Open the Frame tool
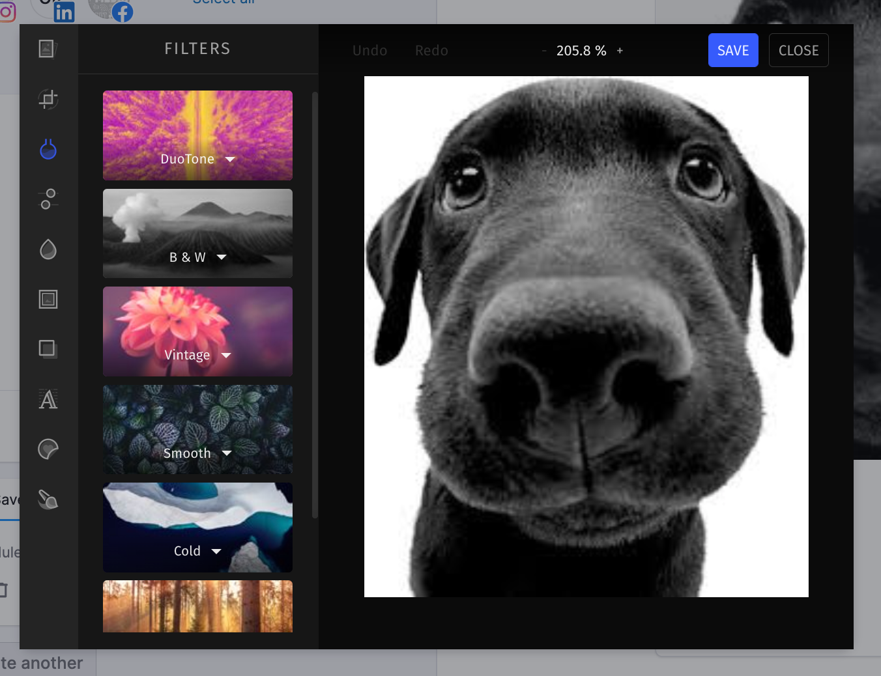The image size is (881, 676). (48, 300)
